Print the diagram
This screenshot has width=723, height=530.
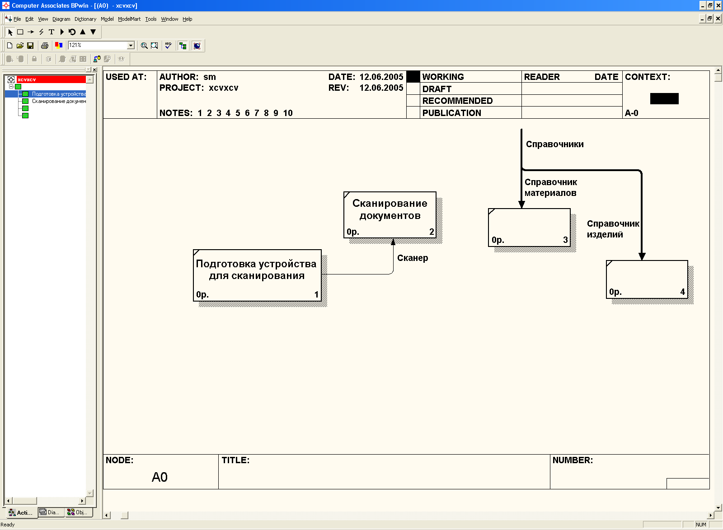click(45, 46)
